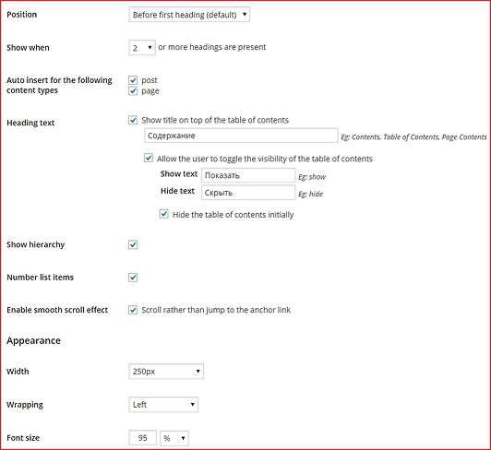491x450 pixels.
Task: Open the Show when headings count dropdown
Action: click(142, 48)
